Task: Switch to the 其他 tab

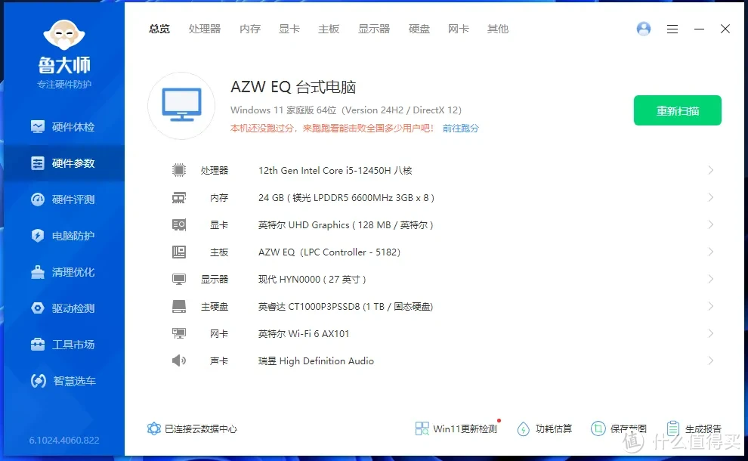Action: [x=498, y=29]
